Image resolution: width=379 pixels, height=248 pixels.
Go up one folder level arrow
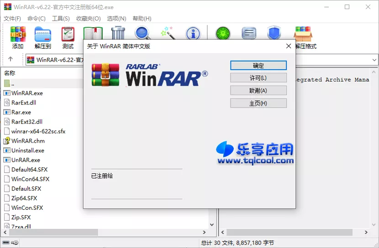click(11, 59)
